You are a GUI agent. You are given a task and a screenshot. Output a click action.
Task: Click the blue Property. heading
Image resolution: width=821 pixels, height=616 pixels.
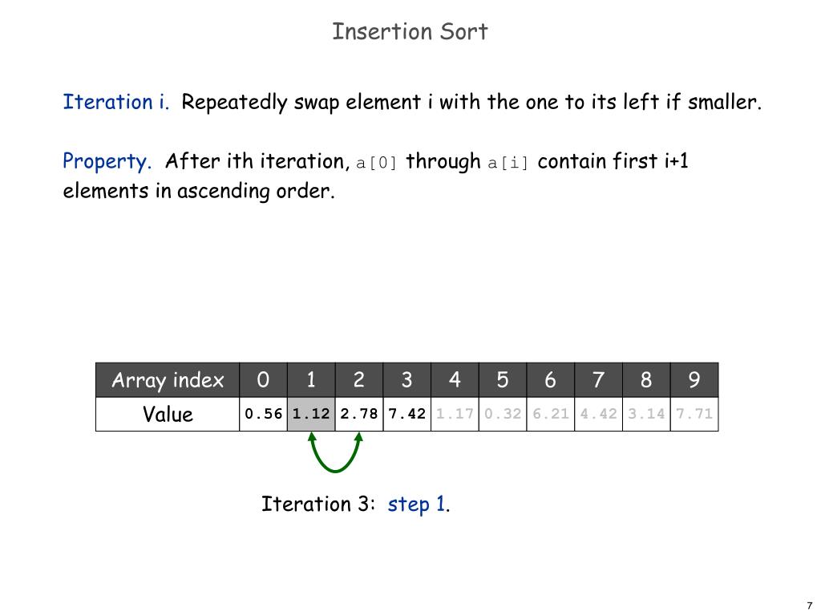point(107,161)
